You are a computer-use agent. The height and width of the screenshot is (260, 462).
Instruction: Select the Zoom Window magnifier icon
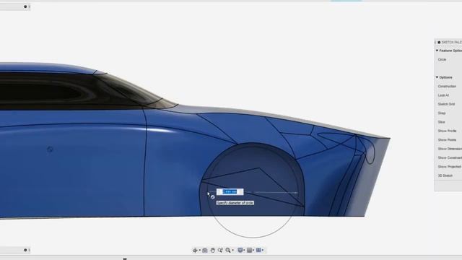pyautogui.click(x=228, y=251)
